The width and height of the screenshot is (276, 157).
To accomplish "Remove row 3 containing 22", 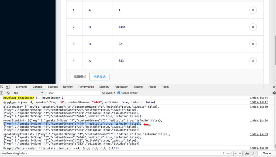I will click(253, 44).
